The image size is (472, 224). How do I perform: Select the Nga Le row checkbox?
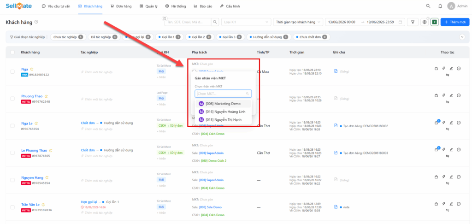pos(12,126)
